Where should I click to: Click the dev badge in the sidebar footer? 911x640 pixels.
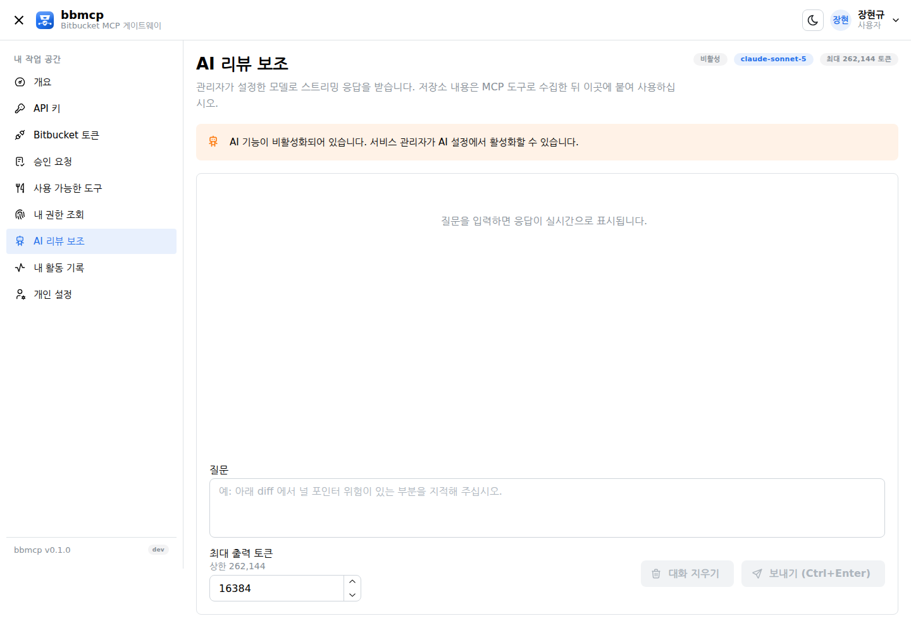point(158,550)
